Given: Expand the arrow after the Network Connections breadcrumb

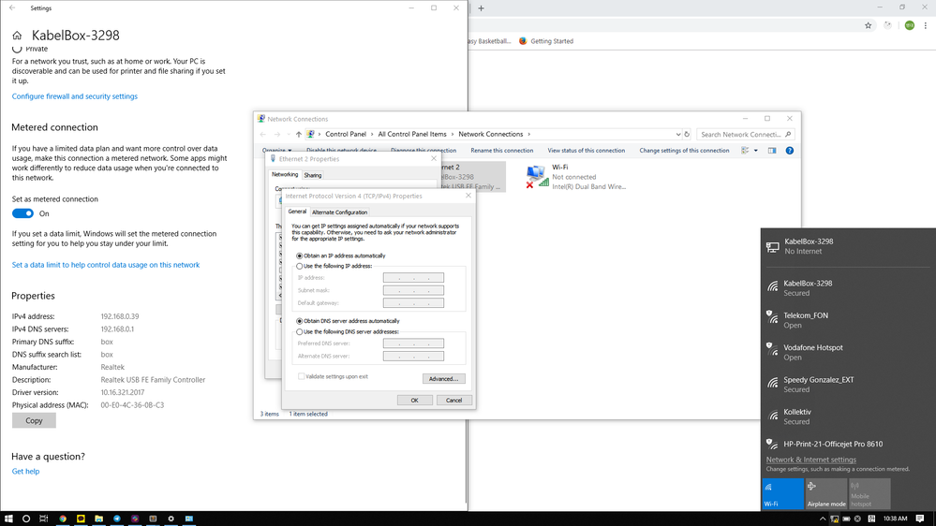Looking at the screenshot, I should point(528,134).
